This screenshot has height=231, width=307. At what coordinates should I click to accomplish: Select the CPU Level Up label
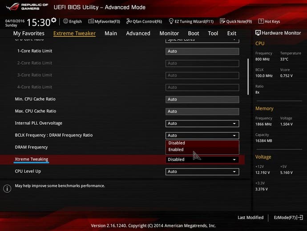click(28, 171)
